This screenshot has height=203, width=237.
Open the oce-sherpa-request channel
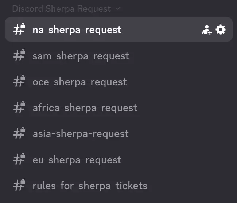click(79, 82)
